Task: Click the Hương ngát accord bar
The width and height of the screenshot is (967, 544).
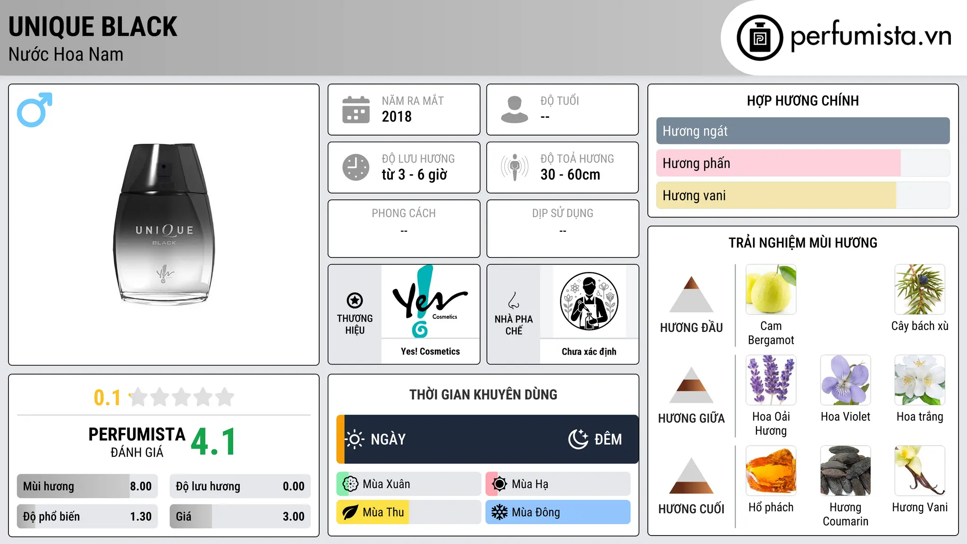Action: (x=803, y=131)
